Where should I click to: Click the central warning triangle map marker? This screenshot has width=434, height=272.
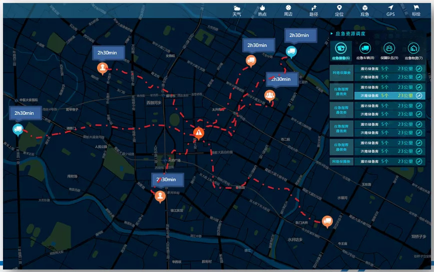click(x=199, y=132)
